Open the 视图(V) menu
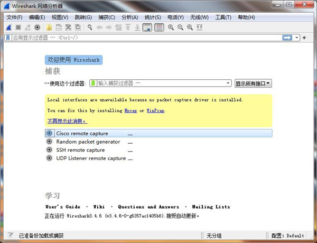Viewport: 317px width, 243px height. tap(60, 17)
